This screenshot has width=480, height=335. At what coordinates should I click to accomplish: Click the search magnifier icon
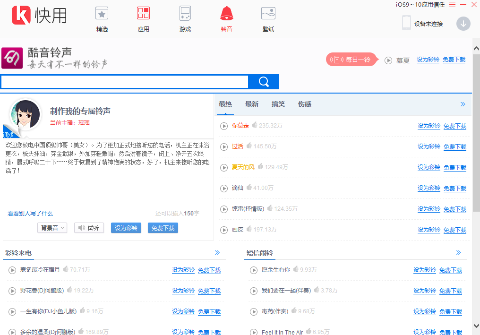[263, 82]
